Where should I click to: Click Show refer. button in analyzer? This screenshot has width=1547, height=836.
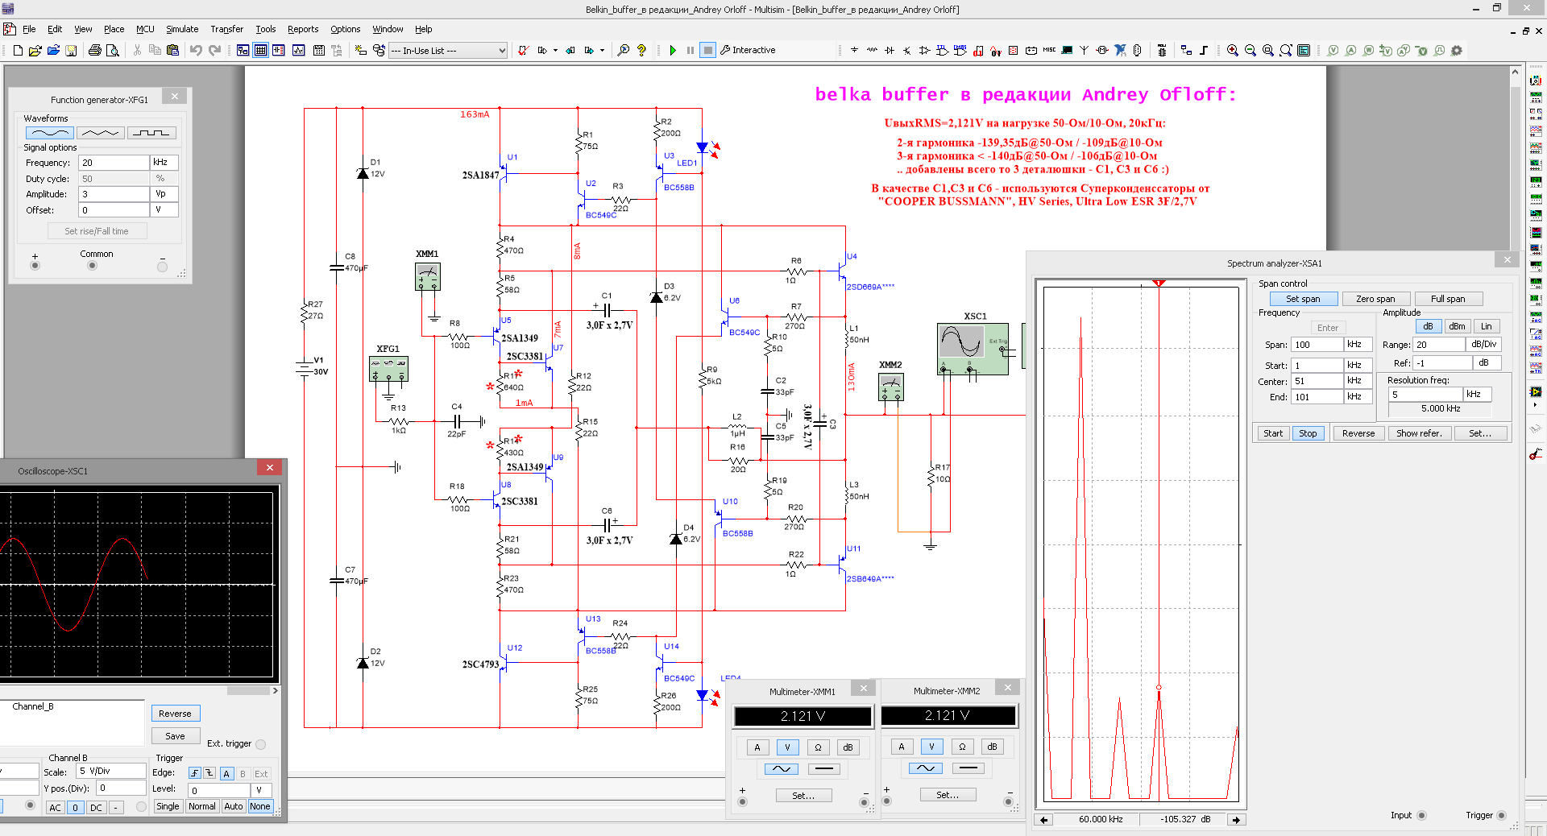[1419, 433]
